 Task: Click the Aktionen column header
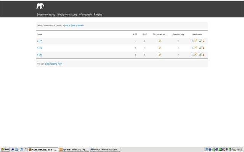[x=197, y=35]
